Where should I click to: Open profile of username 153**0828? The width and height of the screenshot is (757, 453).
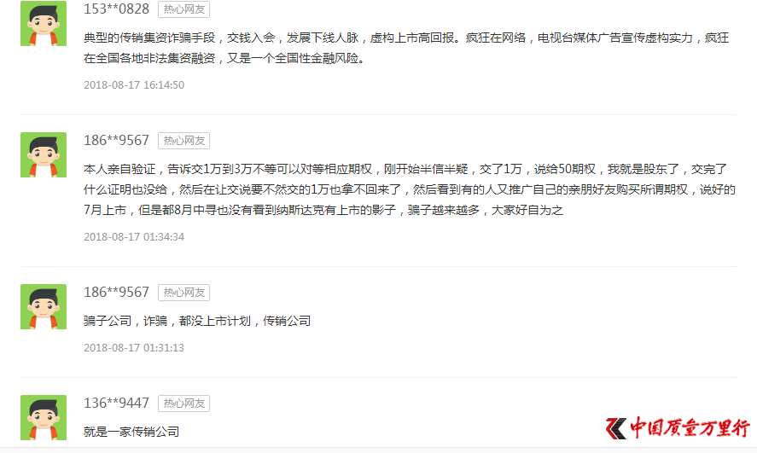(x=116, y=9)
